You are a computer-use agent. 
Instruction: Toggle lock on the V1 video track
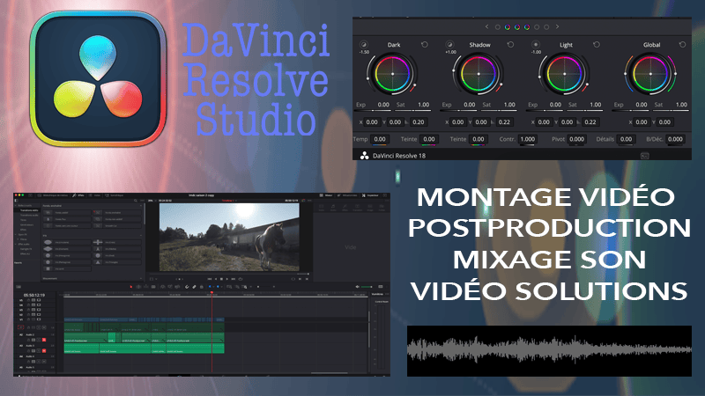(x=28, y=319)
